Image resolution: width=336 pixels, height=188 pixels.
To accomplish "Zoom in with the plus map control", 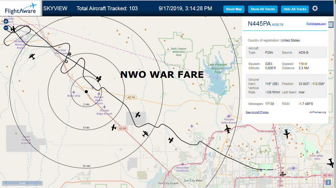I will click(x=6, y=22).
